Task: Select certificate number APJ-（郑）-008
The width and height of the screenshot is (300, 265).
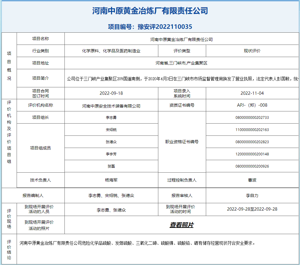Action: [252, 105]
